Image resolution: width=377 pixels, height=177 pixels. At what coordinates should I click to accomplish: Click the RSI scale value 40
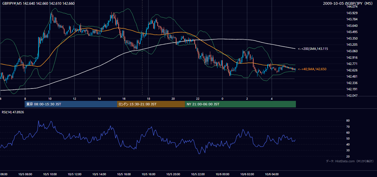coord(348,145)
